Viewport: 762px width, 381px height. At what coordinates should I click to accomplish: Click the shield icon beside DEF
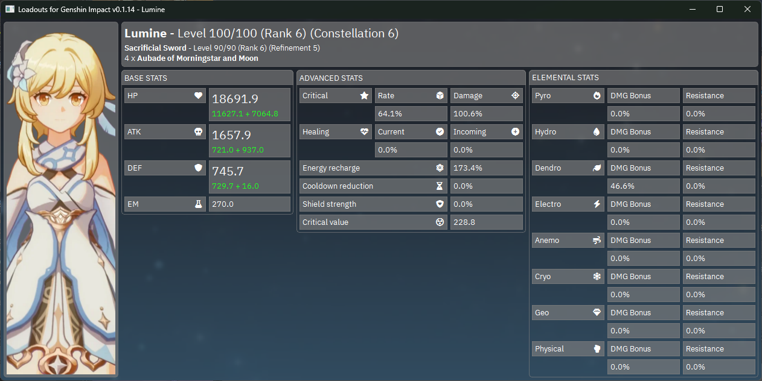(x=198, y=168)
